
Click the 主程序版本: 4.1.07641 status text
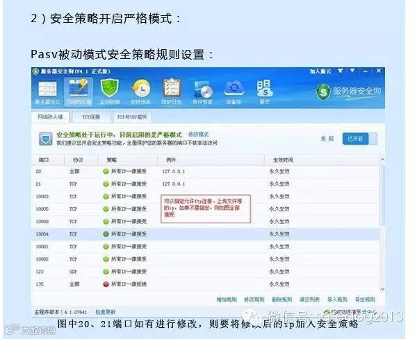click(x=60, y=312)
